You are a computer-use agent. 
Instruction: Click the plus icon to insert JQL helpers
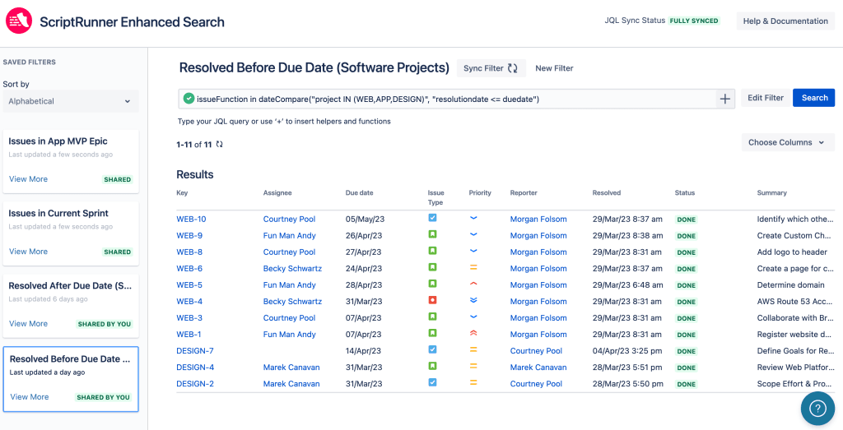725,99
